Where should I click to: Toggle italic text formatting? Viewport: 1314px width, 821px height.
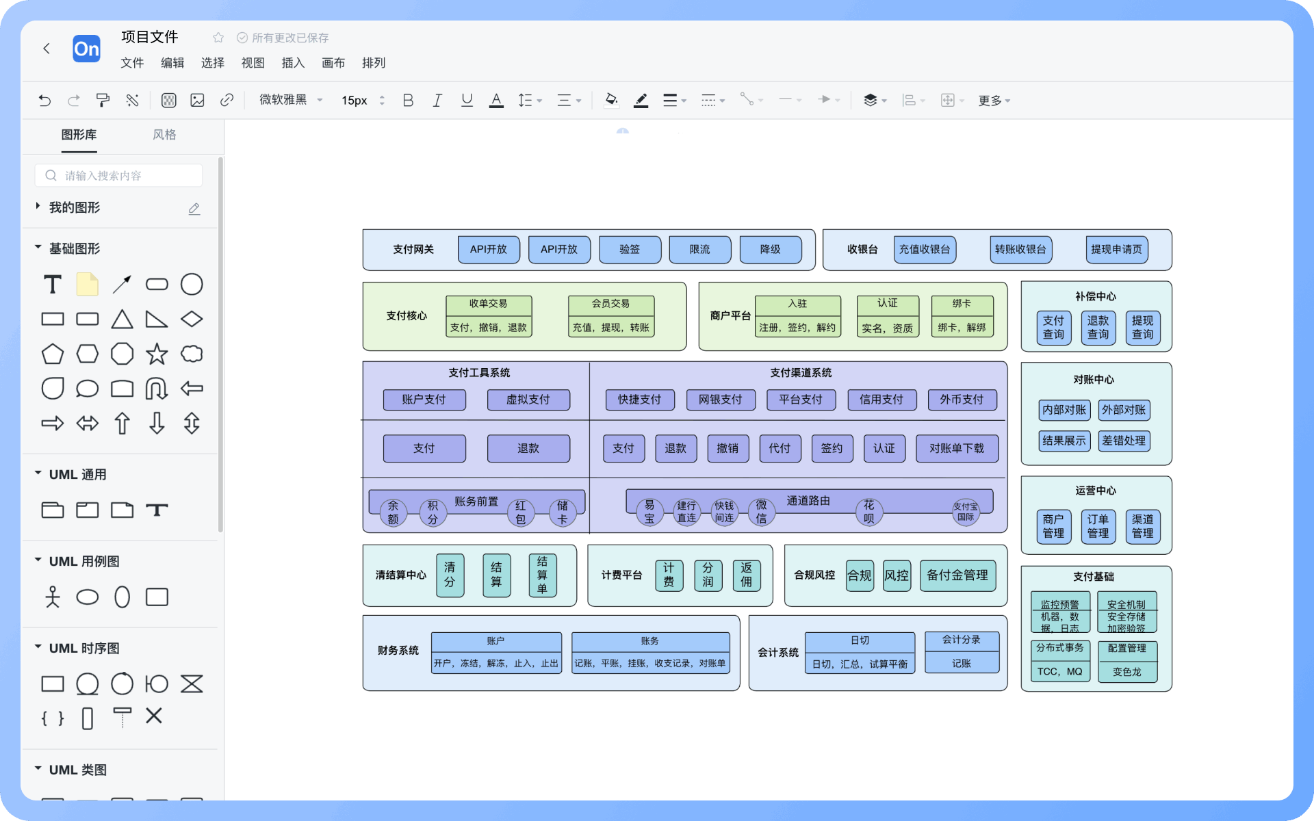pyautogui.click(x=437, y=101)
